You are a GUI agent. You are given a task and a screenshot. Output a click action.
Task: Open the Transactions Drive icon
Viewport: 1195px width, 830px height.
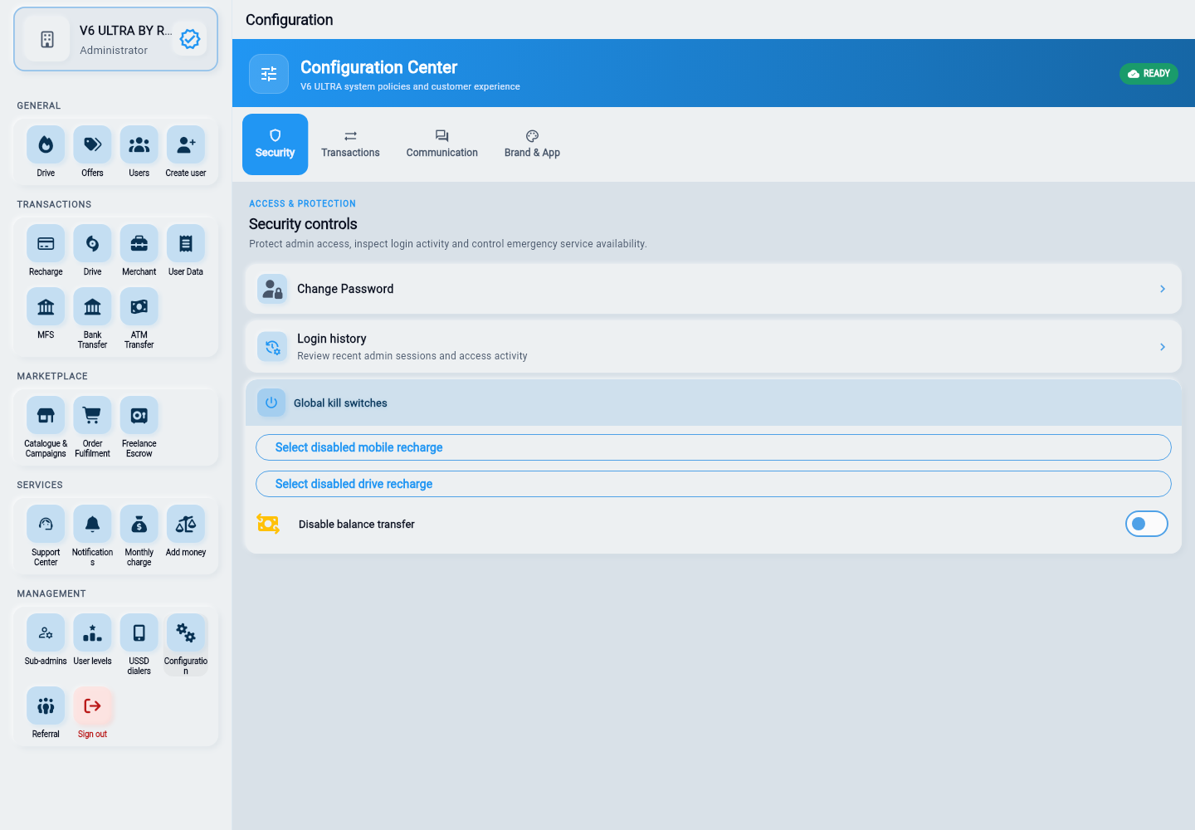pyautogui.click(x=92, y=244)
